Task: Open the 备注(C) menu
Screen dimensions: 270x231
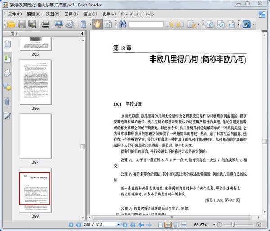Action: (x=90, y=14)
